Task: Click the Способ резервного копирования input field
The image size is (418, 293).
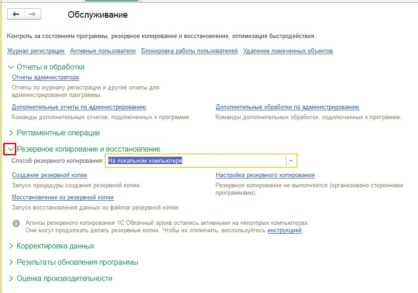Action: pos(195,160)
